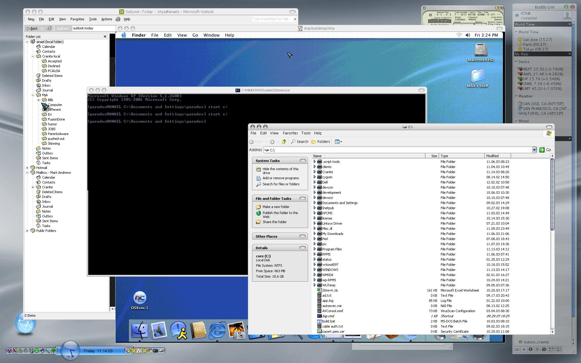Viewport: 581px width, 363px height.
Task: Select the Inbox under anael local folder
Action: (46, 85)
